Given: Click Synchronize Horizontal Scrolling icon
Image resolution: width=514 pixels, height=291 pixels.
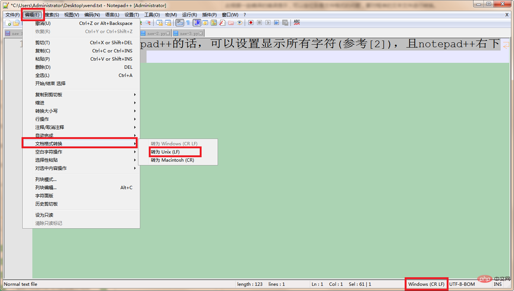Looking at the screenshot, I should [x=168, y=23].
